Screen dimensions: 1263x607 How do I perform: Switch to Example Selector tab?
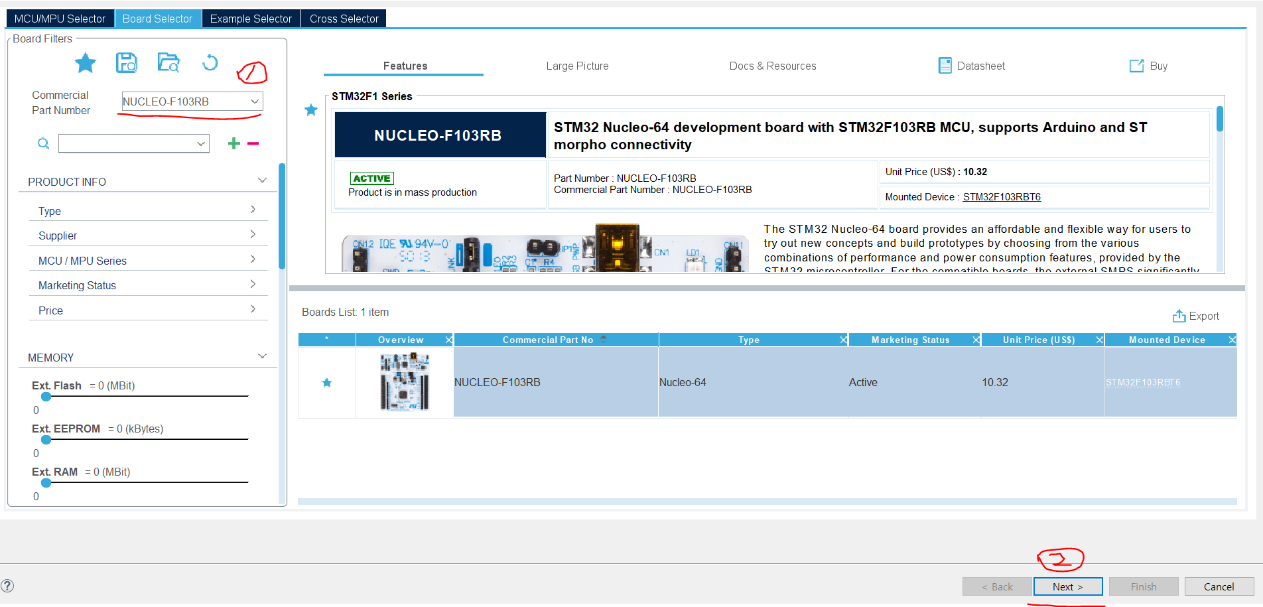click(x=251, y=19)
